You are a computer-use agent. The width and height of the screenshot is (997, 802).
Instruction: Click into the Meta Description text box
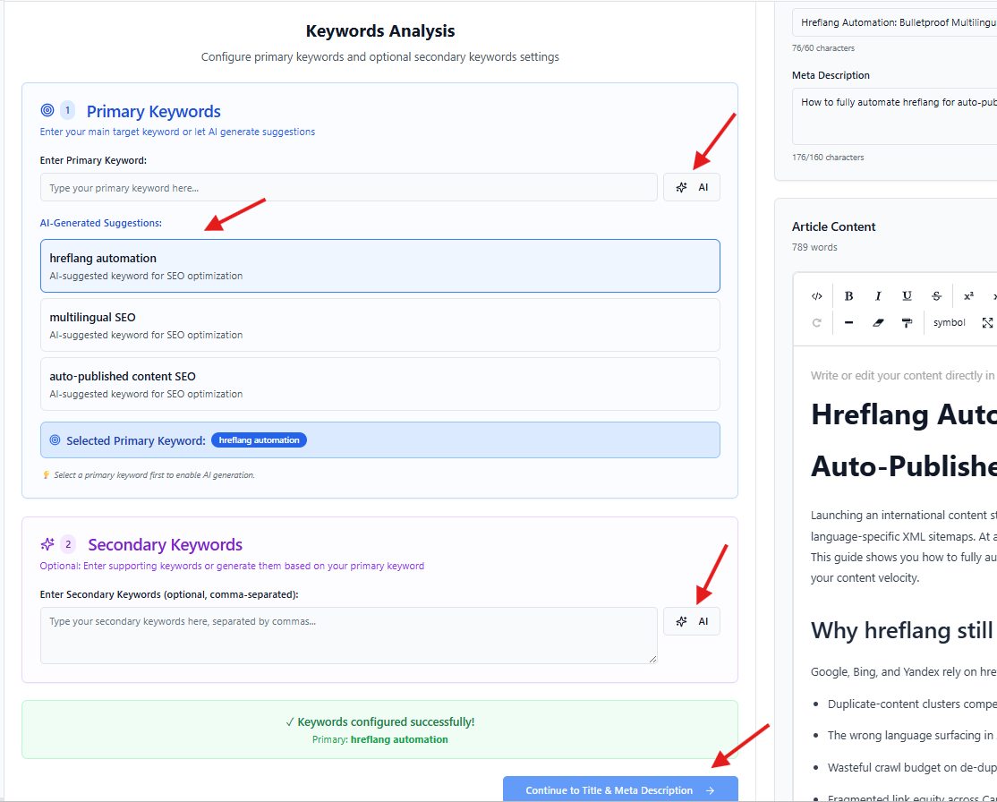pos(894,116)
